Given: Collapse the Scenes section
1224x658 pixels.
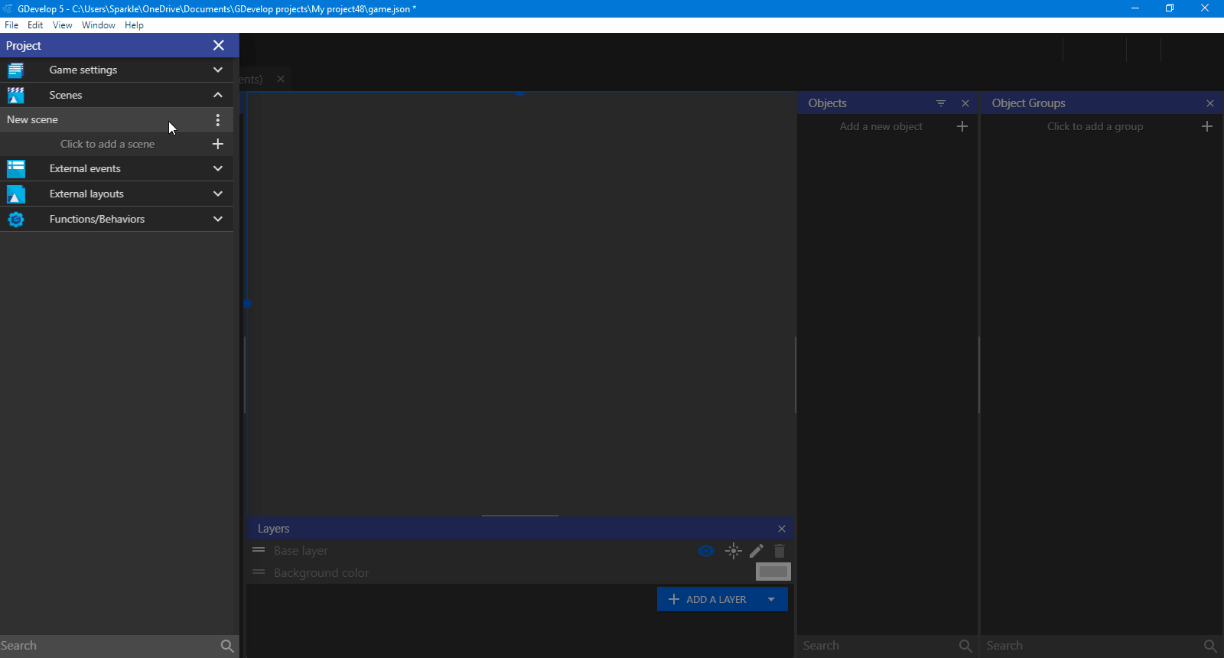Looking at the screenshot, I should click(218, 95).
